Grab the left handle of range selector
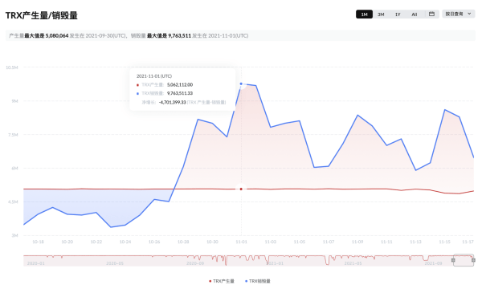Viewport: 482px width, 293px height. (x=453, y=260)
